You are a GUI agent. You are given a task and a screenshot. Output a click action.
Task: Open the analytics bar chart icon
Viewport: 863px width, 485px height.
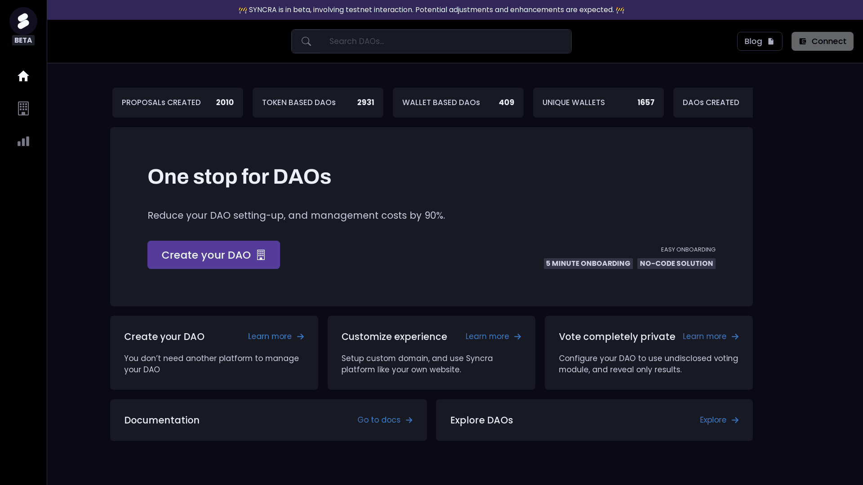point(23,141)
